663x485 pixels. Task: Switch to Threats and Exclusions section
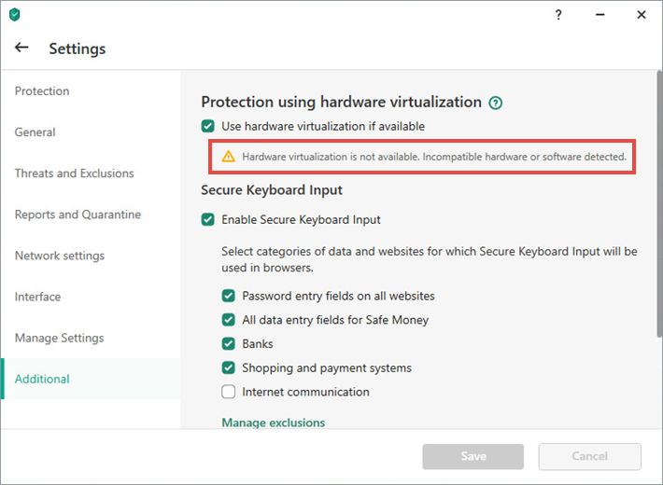(x=74, y=173)
